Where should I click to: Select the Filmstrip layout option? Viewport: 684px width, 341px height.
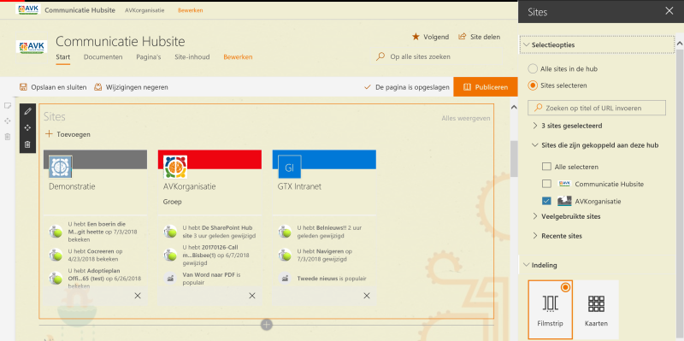coord(550,309)
